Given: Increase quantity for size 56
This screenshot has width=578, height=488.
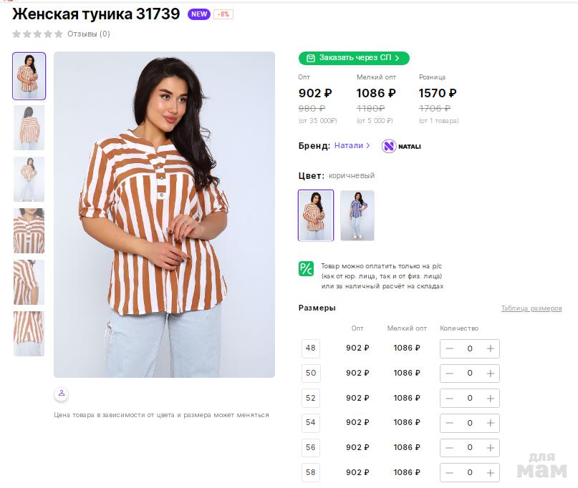Looking at the screenshot, I should pos(491,447).
